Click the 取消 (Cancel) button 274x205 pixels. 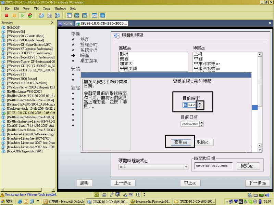coord(203,142)
